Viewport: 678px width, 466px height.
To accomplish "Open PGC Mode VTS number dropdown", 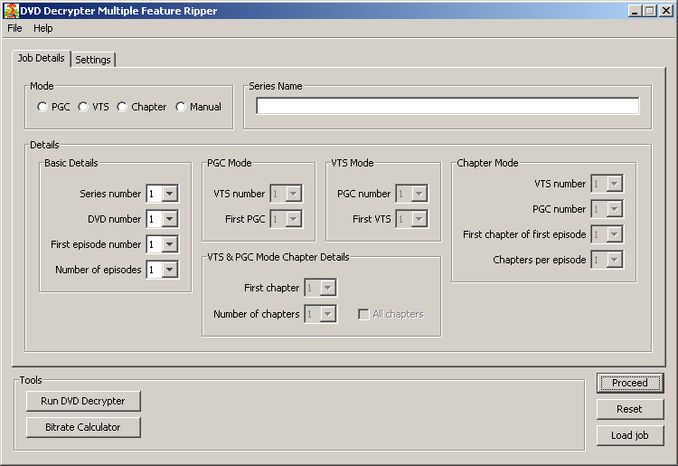I will [x=294, y=194].
